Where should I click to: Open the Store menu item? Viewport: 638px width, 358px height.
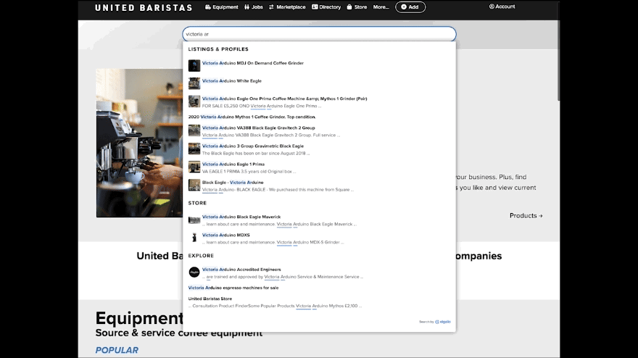pyautogui.click(x=357, y=7)
